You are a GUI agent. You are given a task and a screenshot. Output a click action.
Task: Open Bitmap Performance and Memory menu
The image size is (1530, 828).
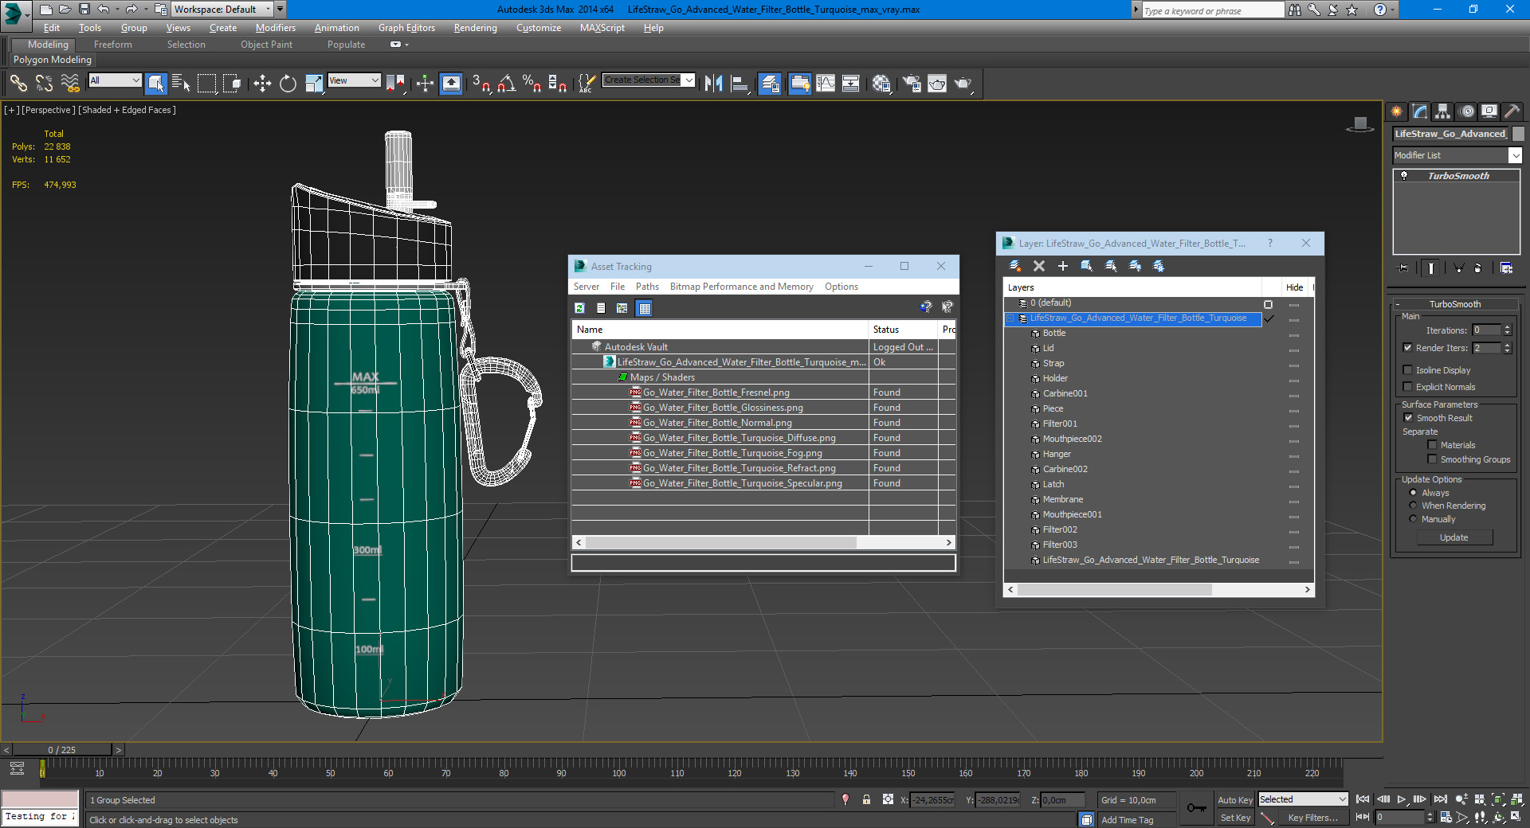(741, 287)
